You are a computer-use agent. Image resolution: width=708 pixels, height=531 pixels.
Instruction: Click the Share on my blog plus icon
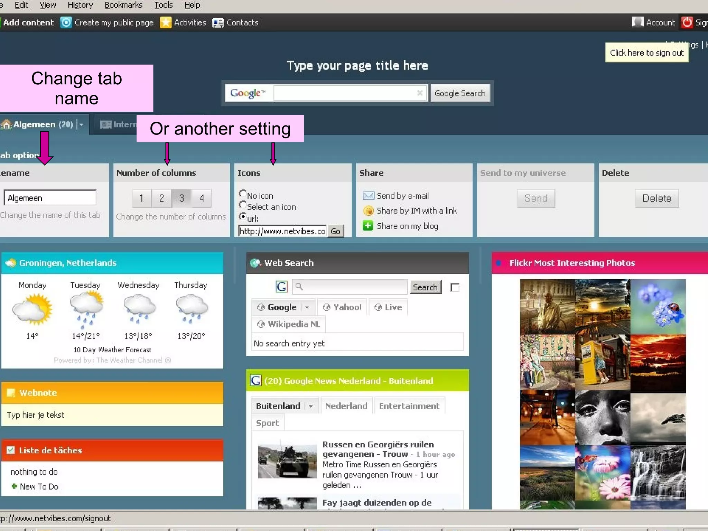point(368,226)
